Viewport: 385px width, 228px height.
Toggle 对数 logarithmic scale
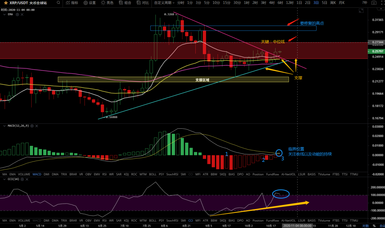[x=365, y=226]
